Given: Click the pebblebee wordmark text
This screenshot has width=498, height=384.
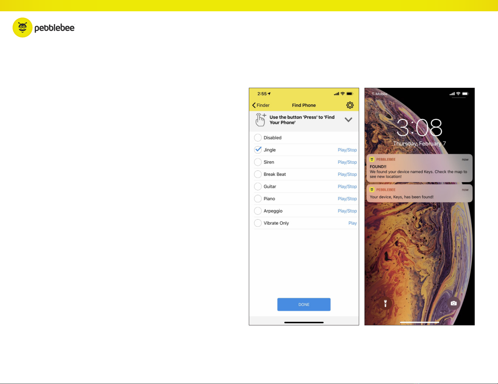Looking at the screenshot, I should pos(54,28).
